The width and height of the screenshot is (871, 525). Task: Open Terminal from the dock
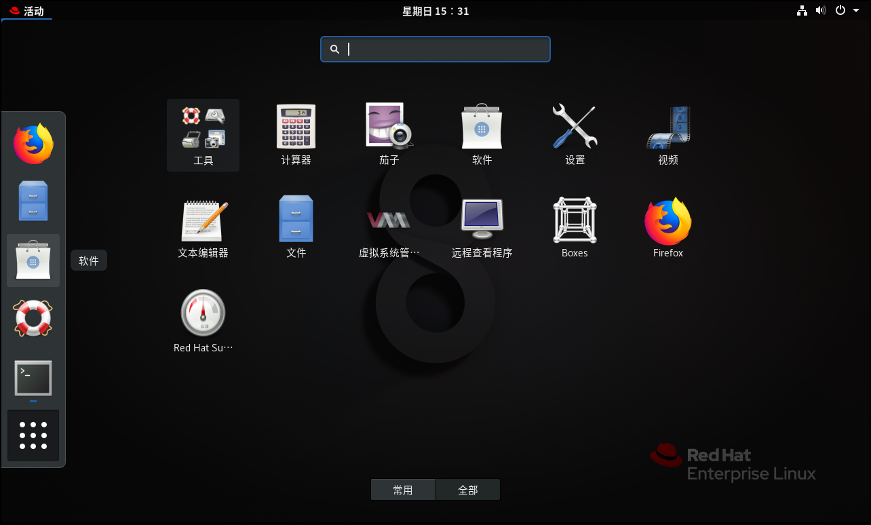pyautogui.click(x=33, y=378)
